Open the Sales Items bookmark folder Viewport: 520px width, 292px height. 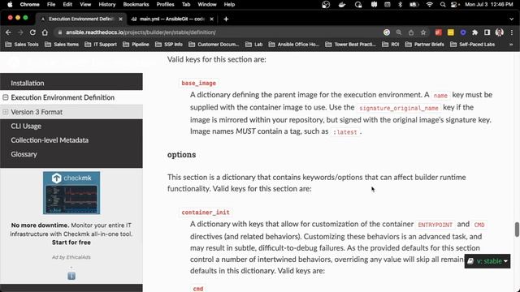click(62, 45)
